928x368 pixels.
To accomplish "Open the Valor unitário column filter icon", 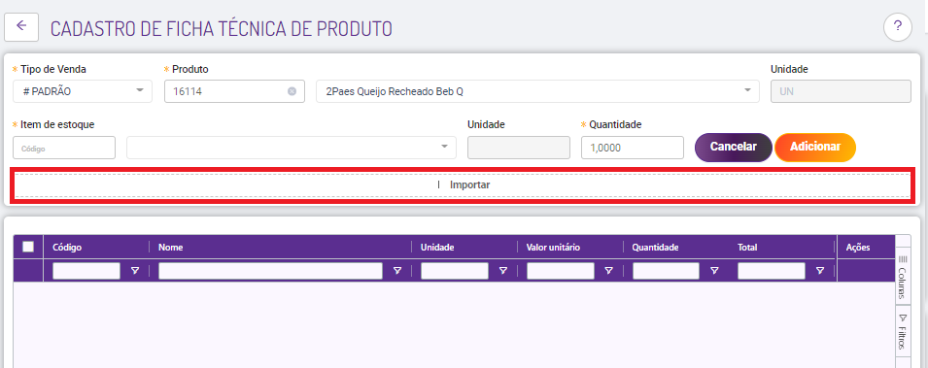I will [x=608, y=271].
